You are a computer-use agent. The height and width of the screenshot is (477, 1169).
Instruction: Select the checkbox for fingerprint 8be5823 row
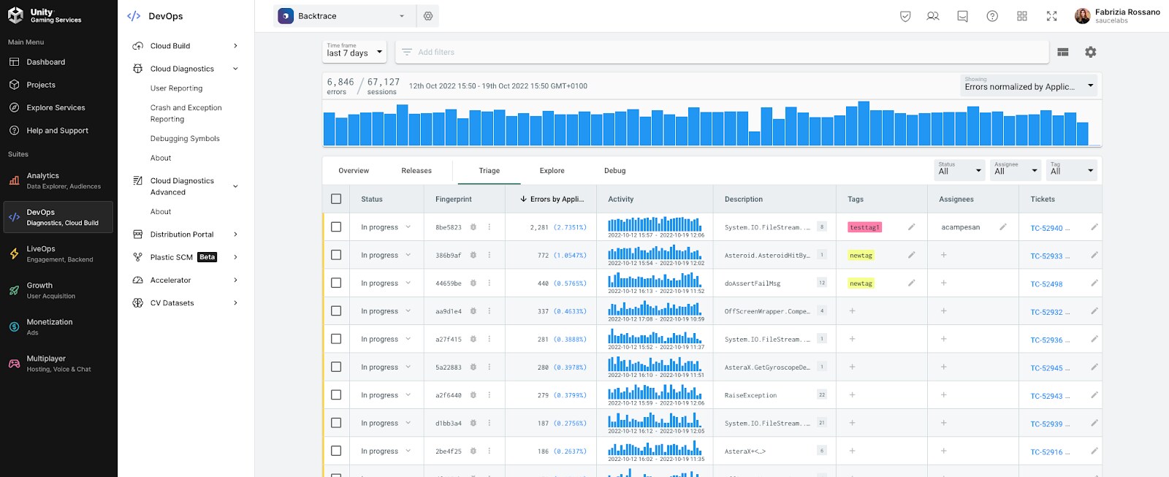coord(336,227)
